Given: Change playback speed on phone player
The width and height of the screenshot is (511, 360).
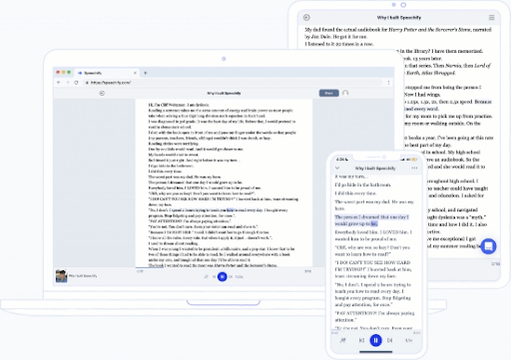Looking at the screenshot, I should [408, 340].
